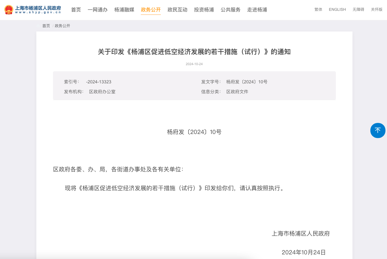The image size is (387, 259).
Task: Click 政务公开 in the breadcrumb trail
Action: click(x=62, y=26)
